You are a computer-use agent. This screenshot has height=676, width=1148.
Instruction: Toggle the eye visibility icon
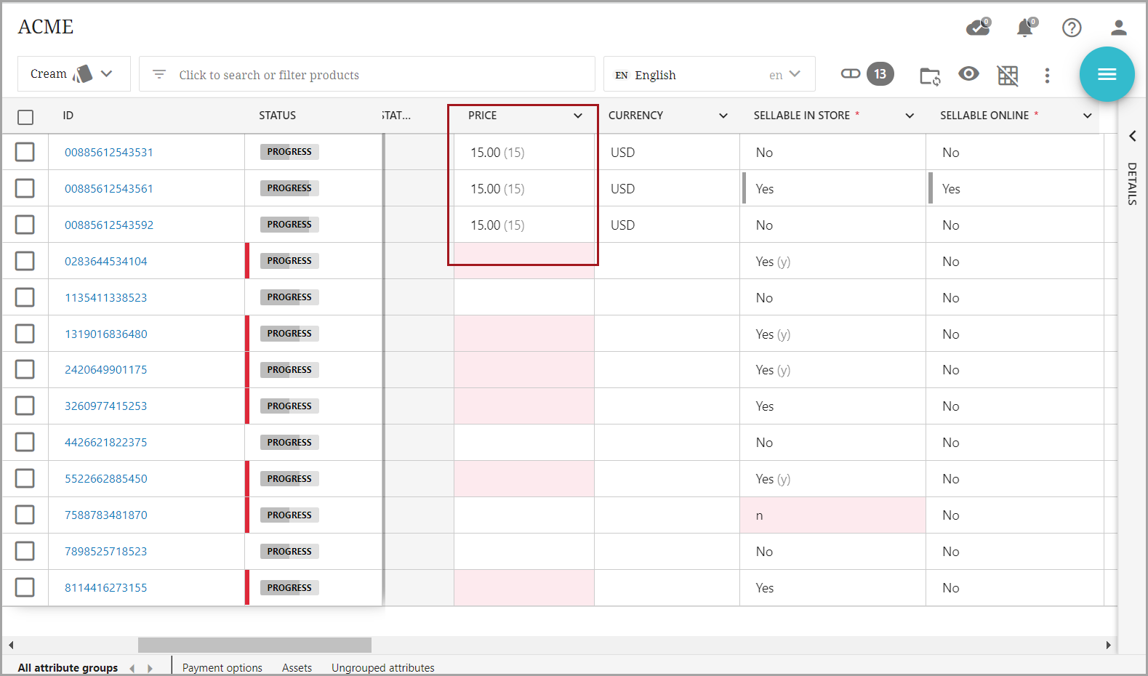click(x=968, y=74)
